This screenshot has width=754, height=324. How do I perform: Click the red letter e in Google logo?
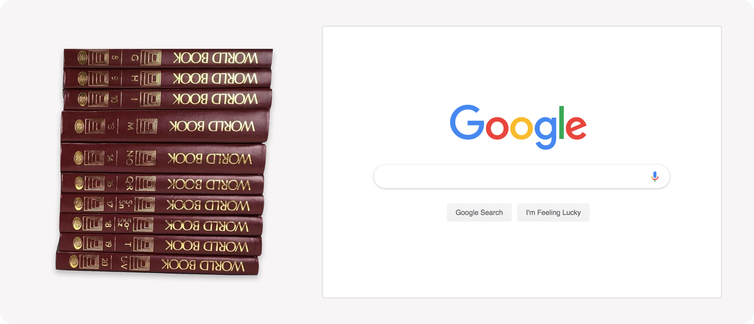[x=576, y=127]
